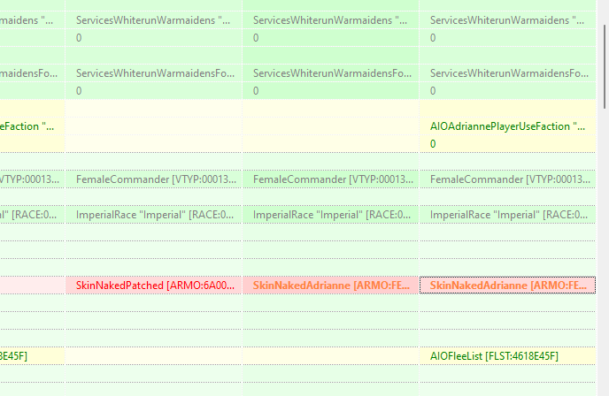
Task: Click the vertical scrollbar thumb
Action: click(x=605, y=66)
